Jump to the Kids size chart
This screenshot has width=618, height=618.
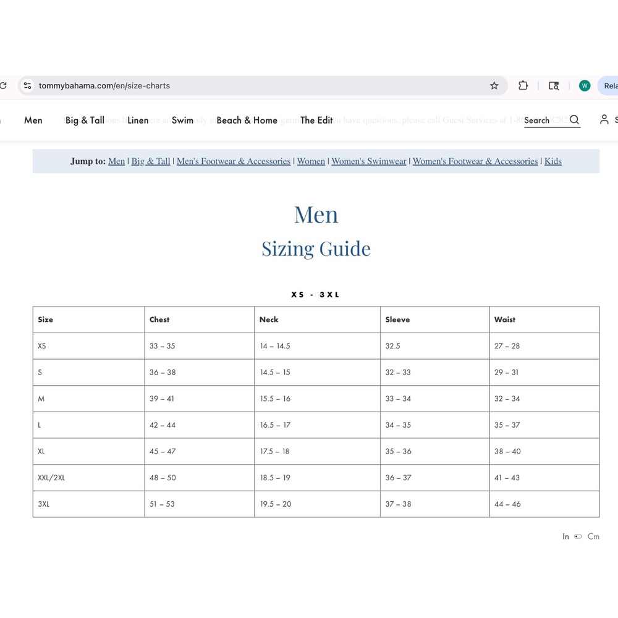(553, 161)
